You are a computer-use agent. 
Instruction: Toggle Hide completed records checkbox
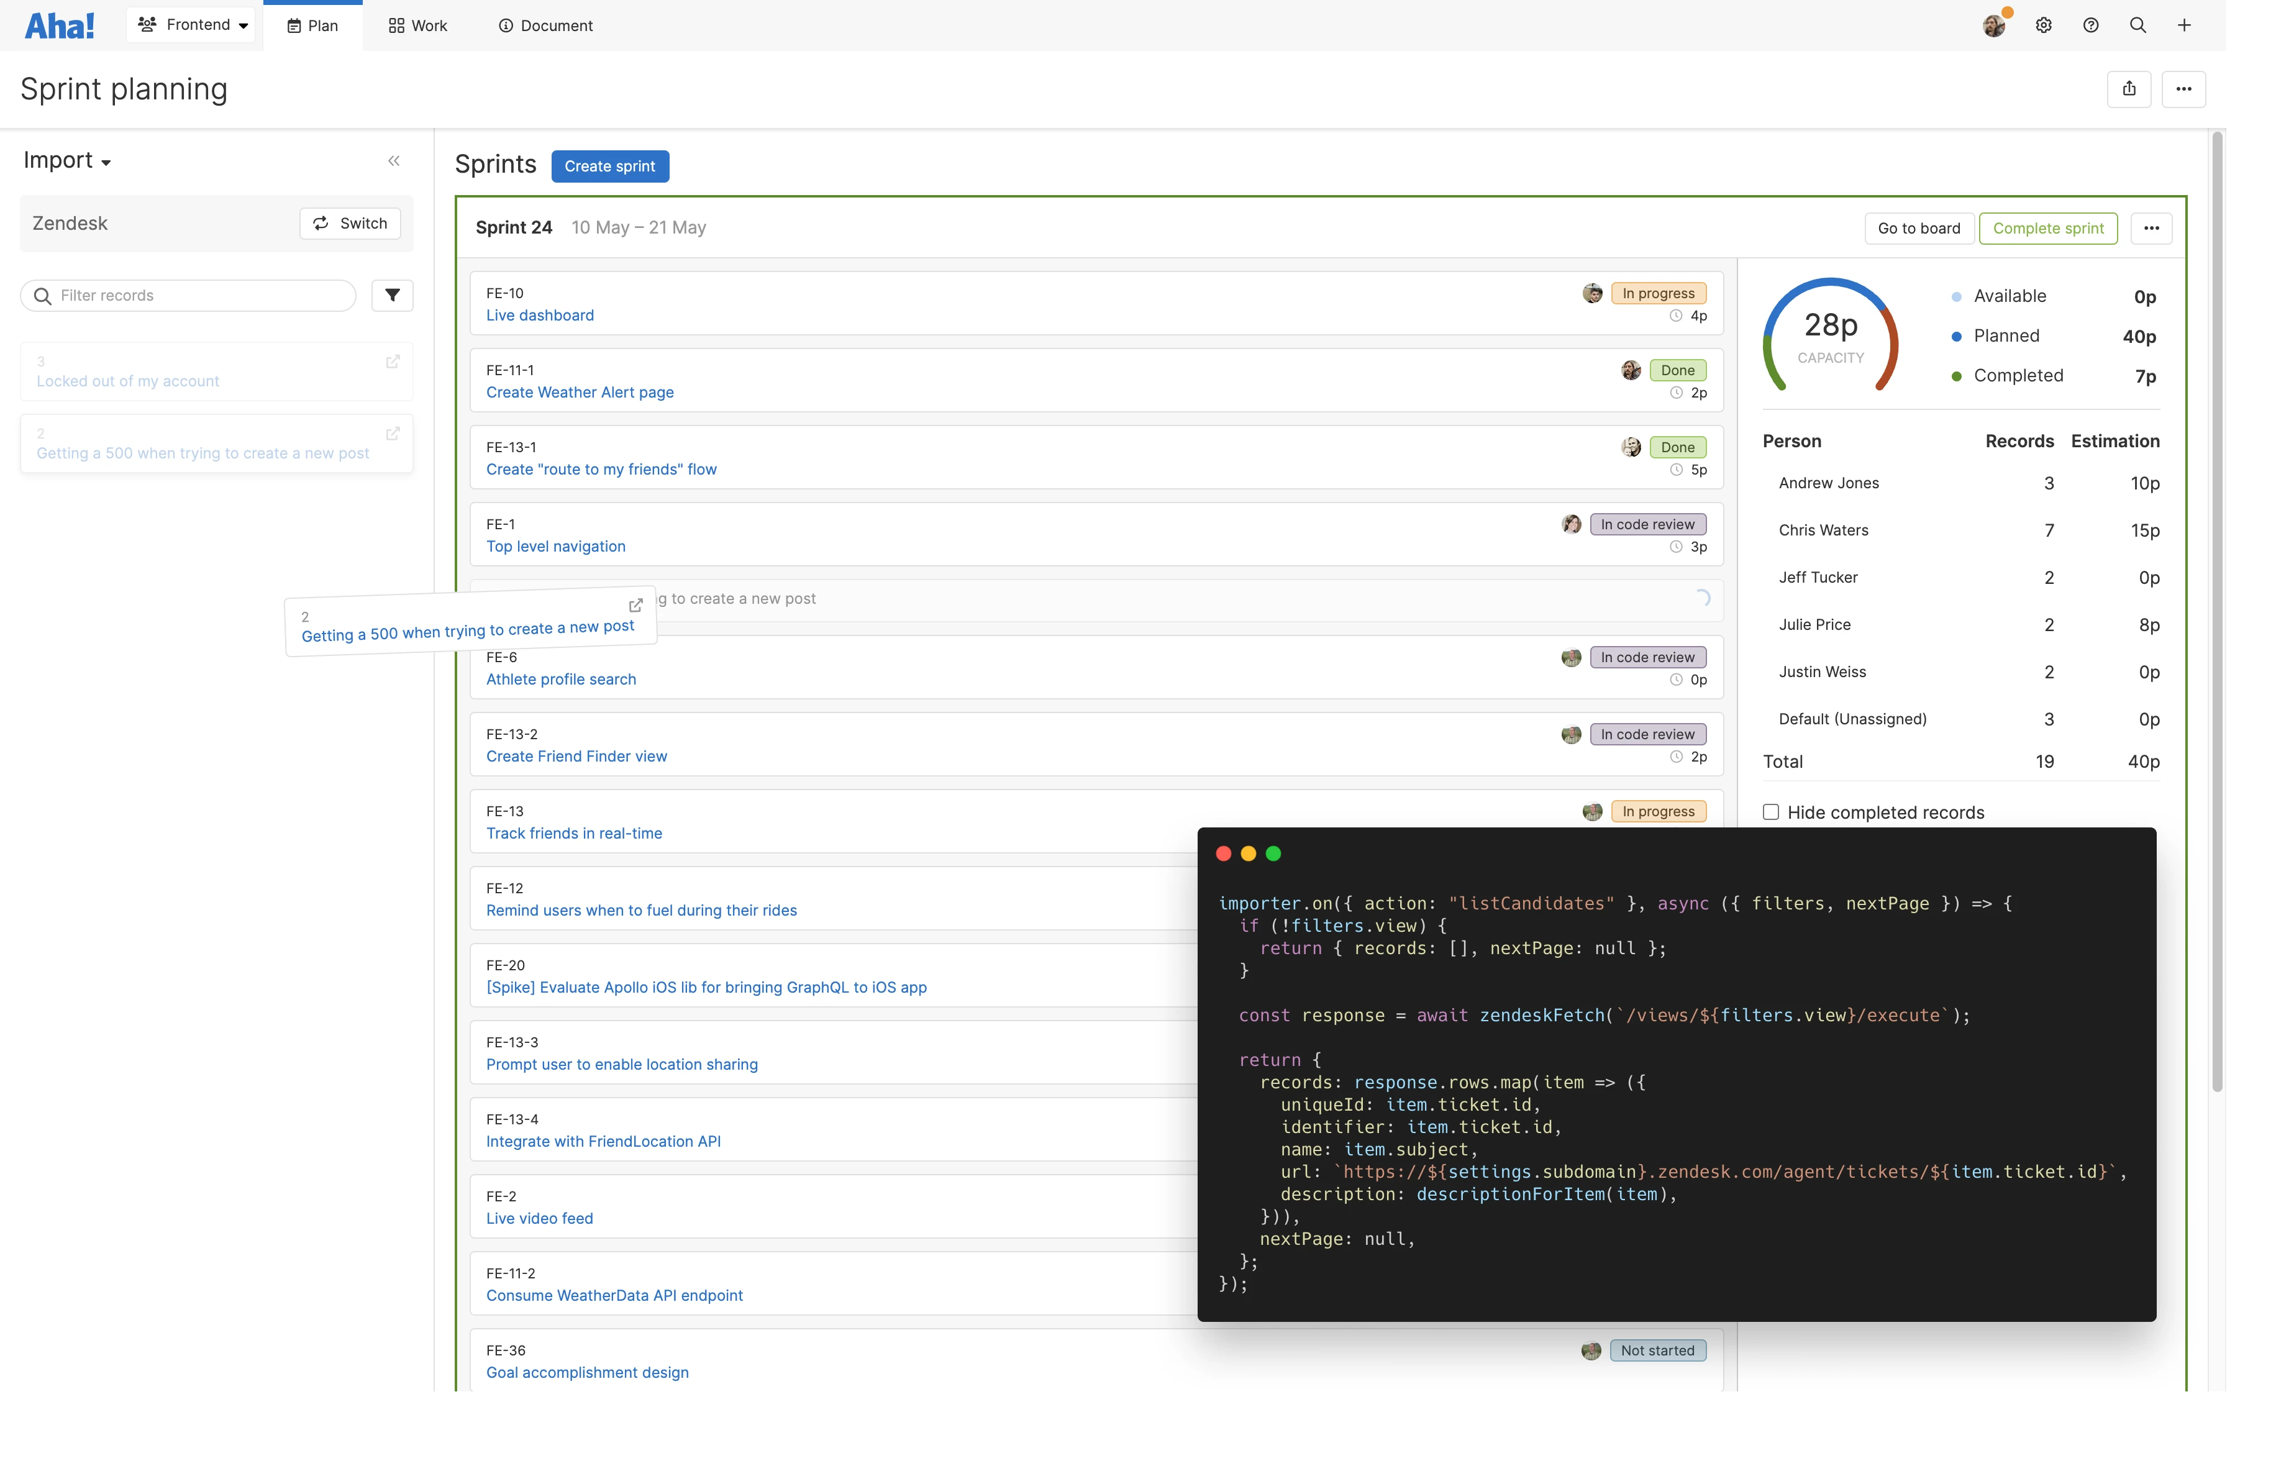coord(1770,812)
